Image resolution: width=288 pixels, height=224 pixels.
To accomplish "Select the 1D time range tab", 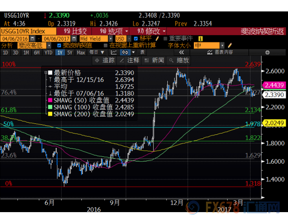I will pos(5,53).
